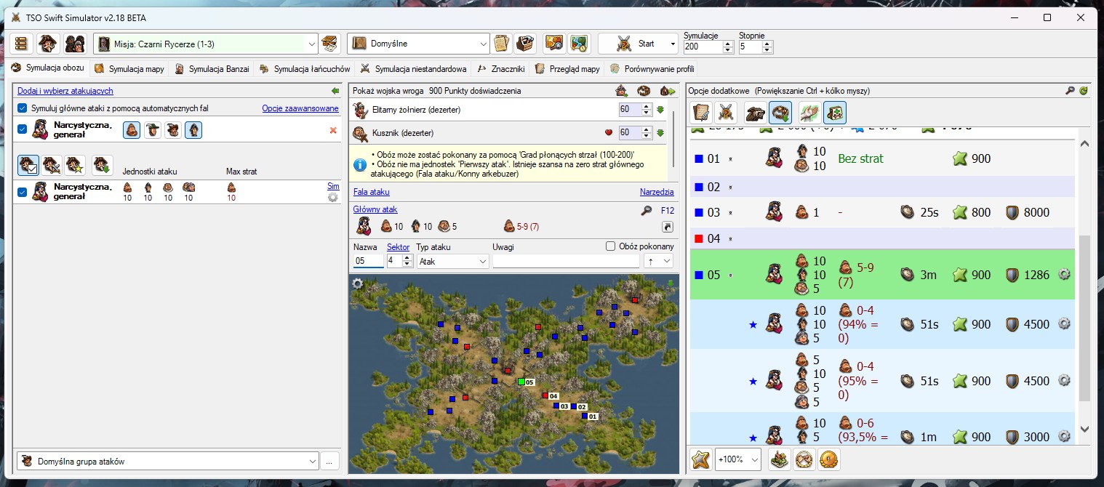Uncheck the lower Narcystyczna generał row checkbox
Screen dimensions: 1104x487
22,192
